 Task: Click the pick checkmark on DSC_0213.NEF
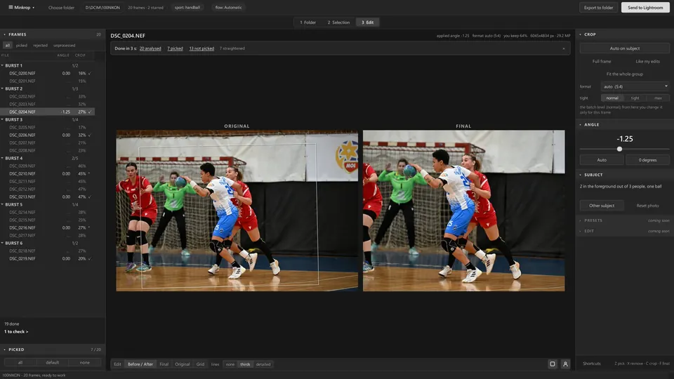click(90, 197)
